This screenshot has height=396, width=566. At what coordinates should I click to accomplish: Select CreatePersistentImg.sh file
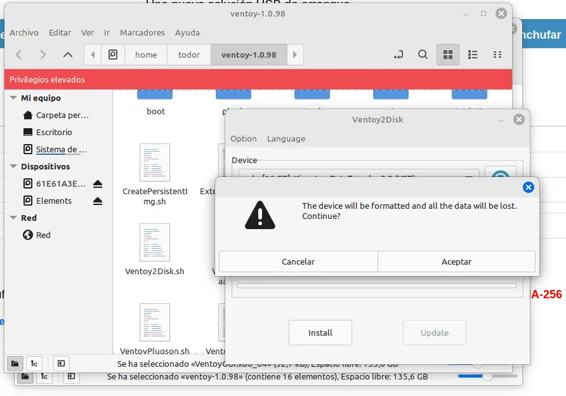(x=155, y=175)
